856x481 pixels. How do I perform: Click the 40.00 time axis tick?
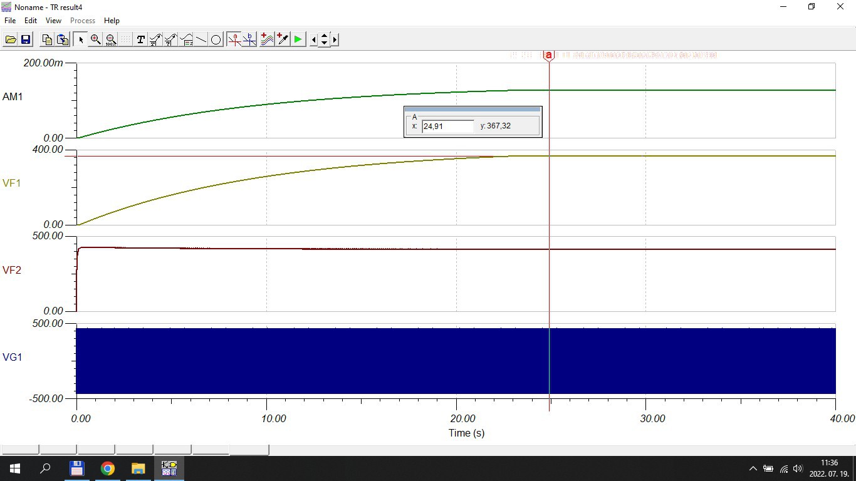842,418
